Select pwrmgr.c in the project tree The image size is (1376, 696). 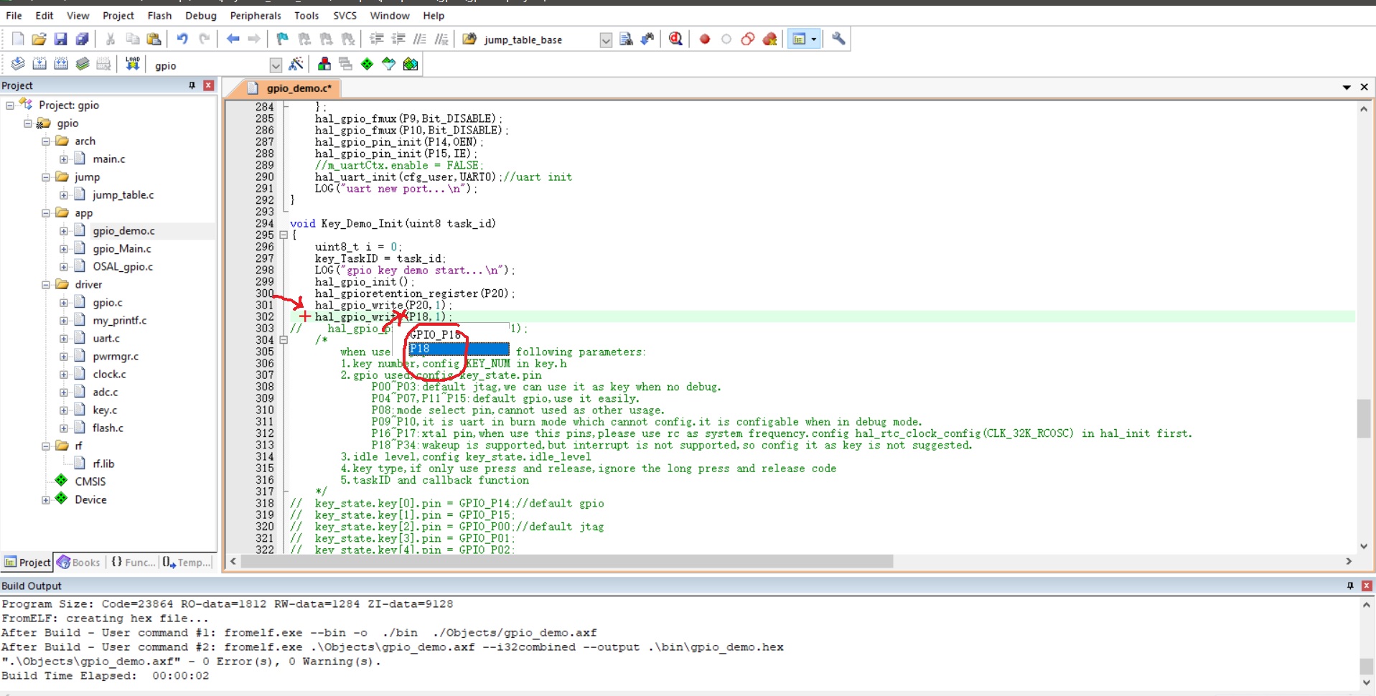116,357
